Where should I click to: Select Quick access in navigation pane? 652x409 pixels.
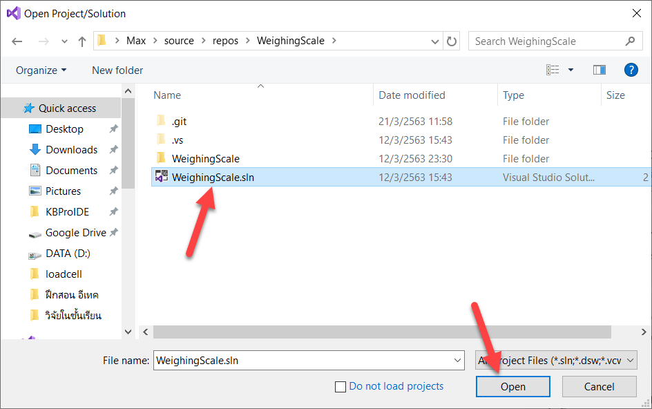(61, 108)
